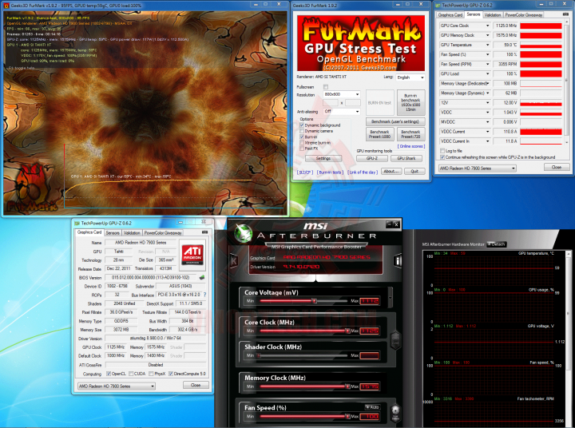The height and width of the screenshot is (428, 575).
Task: Launch GPU-Z from FurMark monitoring tools
Action: (x=372, y=158)
